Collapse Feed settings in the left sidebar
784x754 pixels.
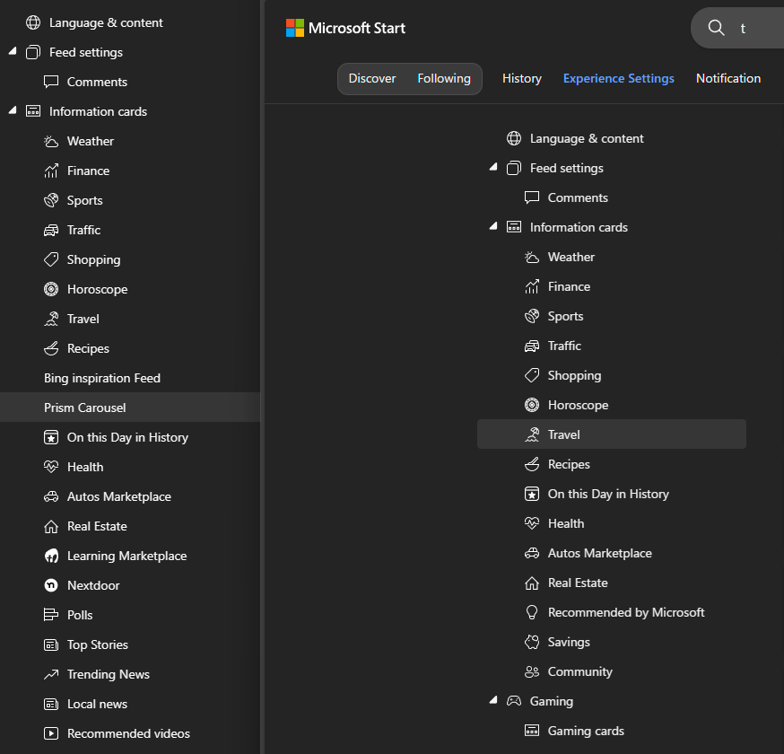click(13, 51)
